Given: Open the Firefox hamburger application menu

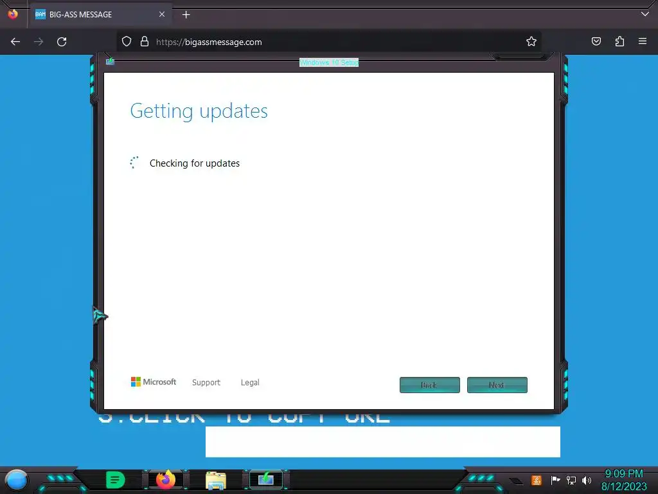Looking at the screenshot, I should (643, 41).
